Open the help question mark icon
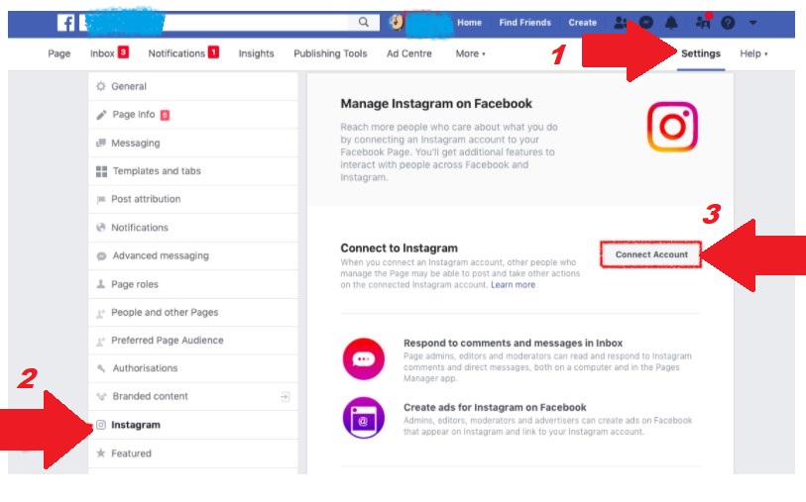The height and width of the screenshot is (502, 806). tap(728, 23)
